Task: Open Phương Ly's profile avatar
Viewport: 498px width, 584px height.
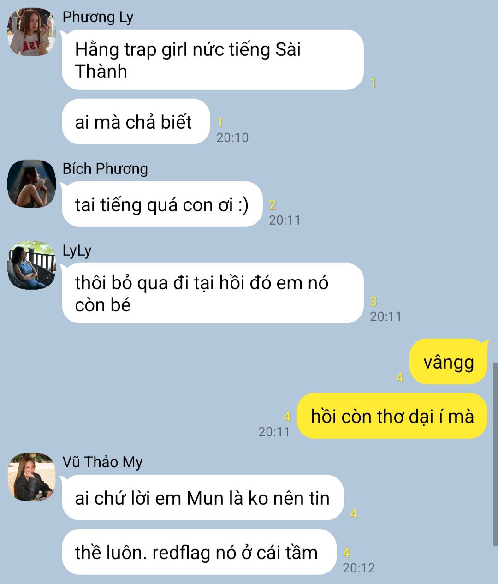Action: 31,32
